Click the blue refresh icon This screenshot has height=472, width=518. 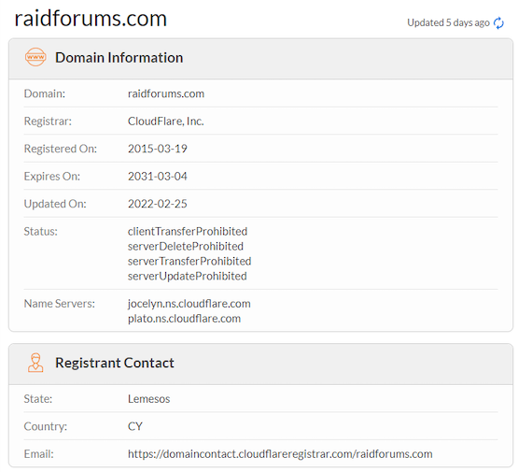click(498, 23)
